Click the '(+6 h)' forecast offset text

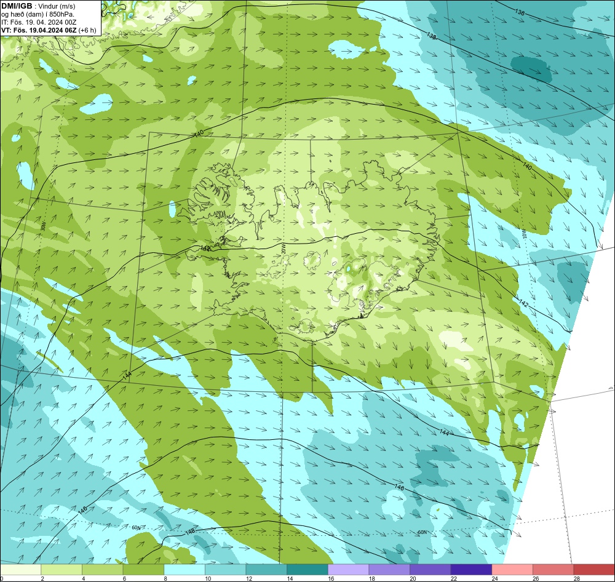[x=87, y=30]
